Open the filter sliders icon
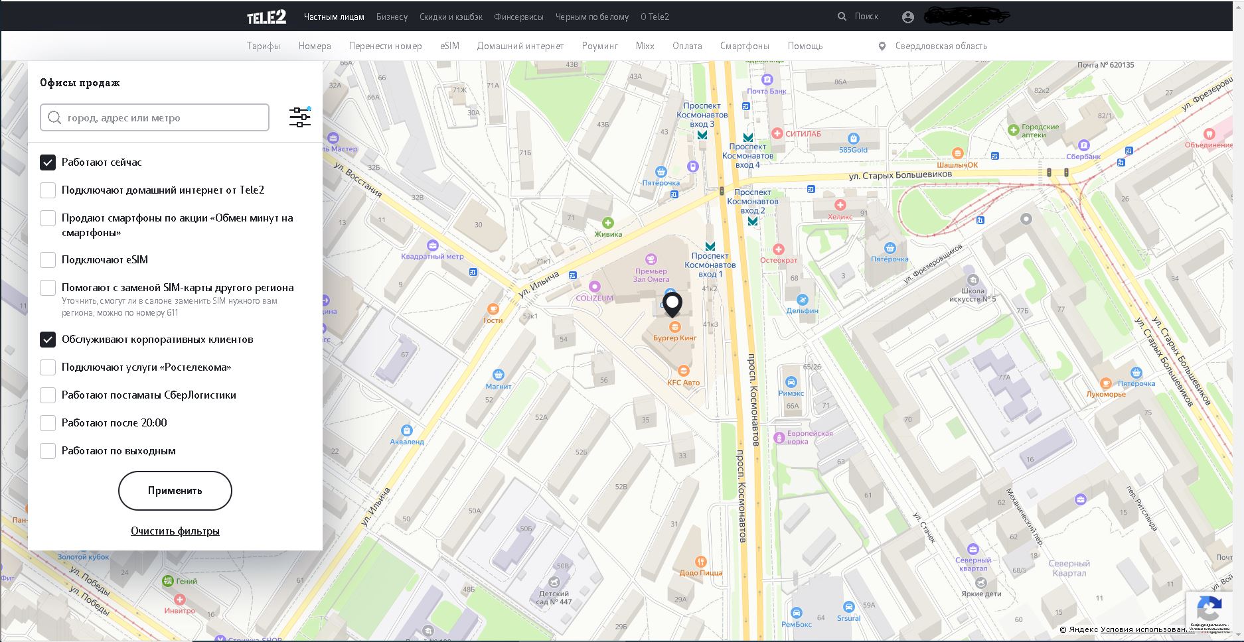 (300, 117)
